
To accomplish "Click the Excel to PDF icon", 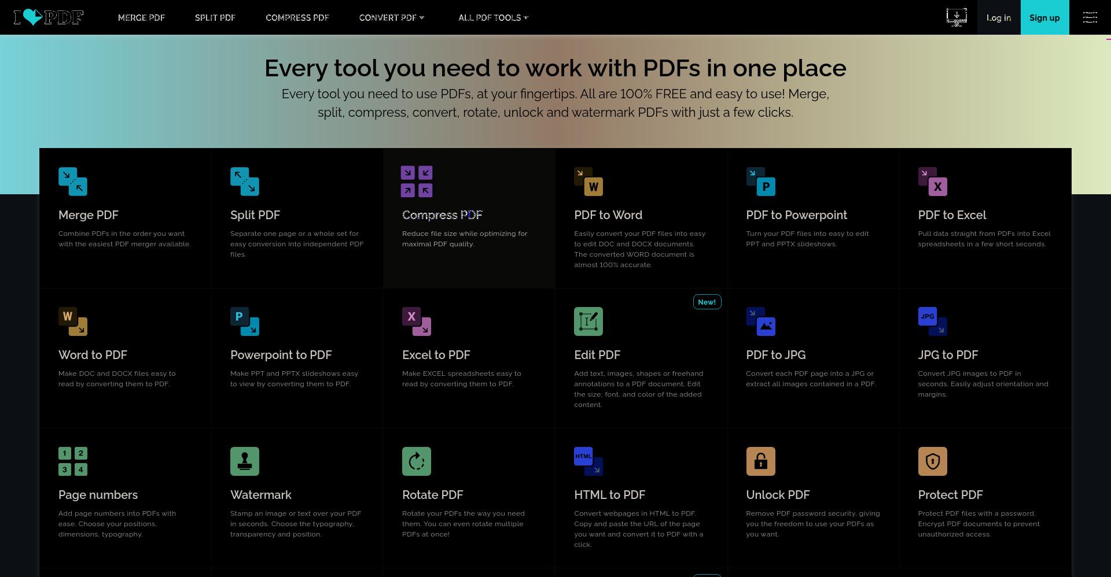I will [417, 321].
